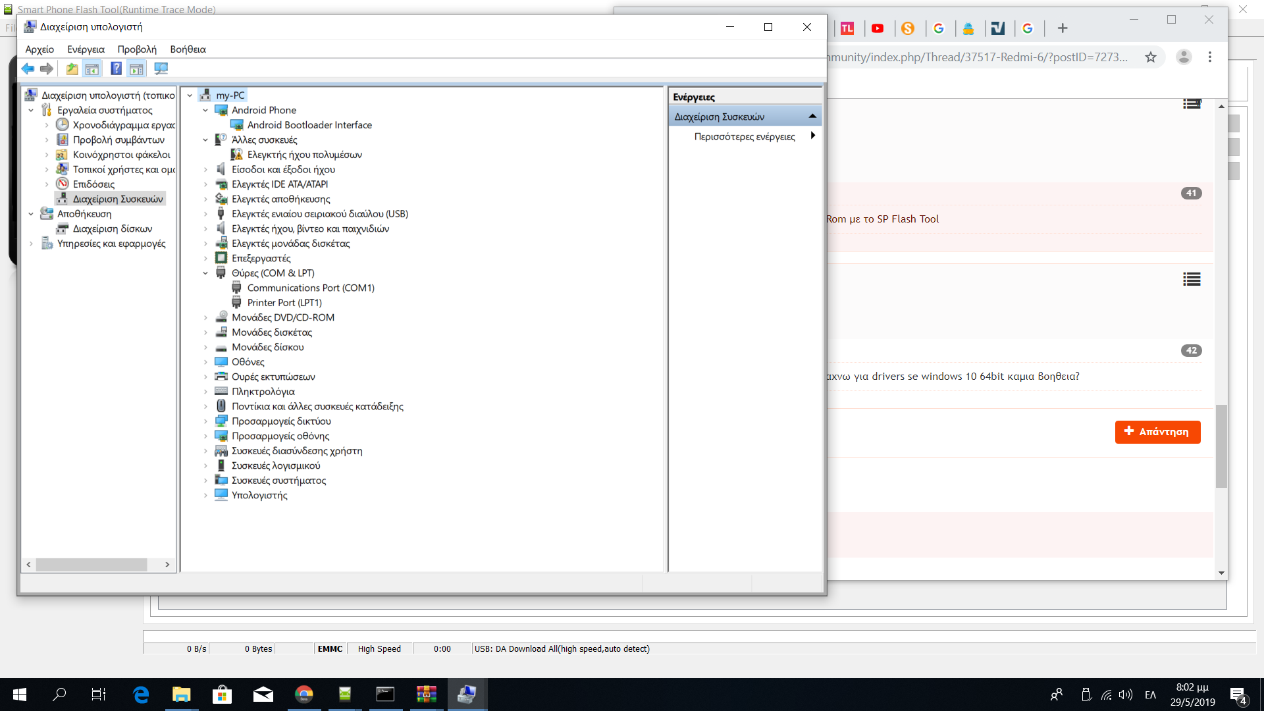This screenshot has width=1264, height=711.
Task: Expand the USB controllers category
Action: (205, 214)
